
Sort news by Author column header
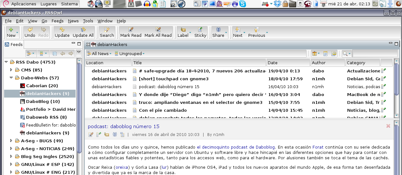(x=328, y=63)
